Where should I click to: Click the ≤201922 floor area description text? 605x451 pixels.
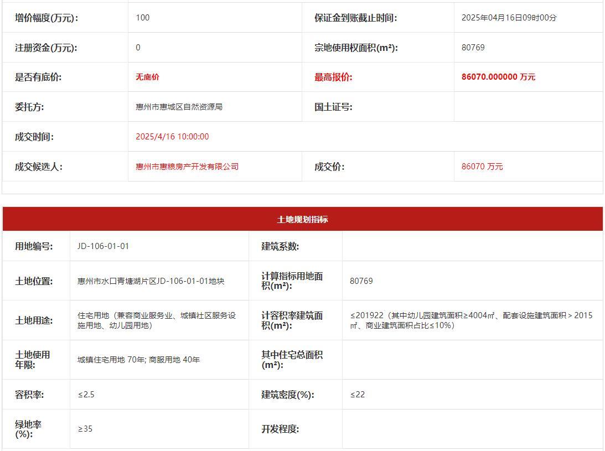[471, 320]
